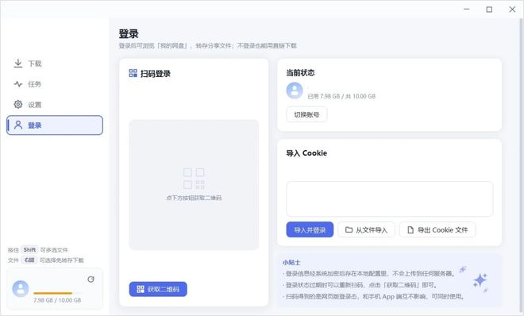The width and height of the screenshot is (524, 316).
Task: Click the activity pulse icon beside 任务
Action: 18,84
